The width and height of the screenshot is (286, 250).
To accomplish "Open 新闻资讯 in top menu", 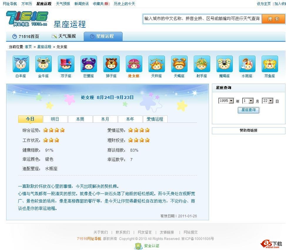I will pos(81,4).
